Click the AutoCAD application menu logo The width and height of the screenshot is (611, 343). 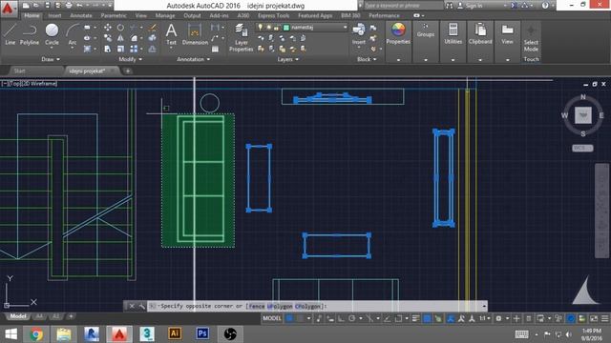click(8, 9)
